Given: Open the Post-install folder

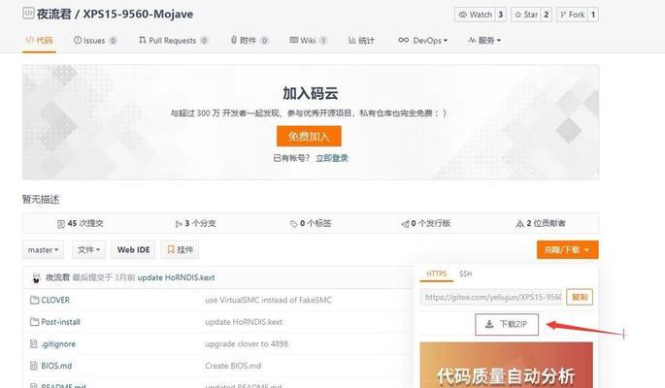Looking at the screenshot, I should [60, 322].
